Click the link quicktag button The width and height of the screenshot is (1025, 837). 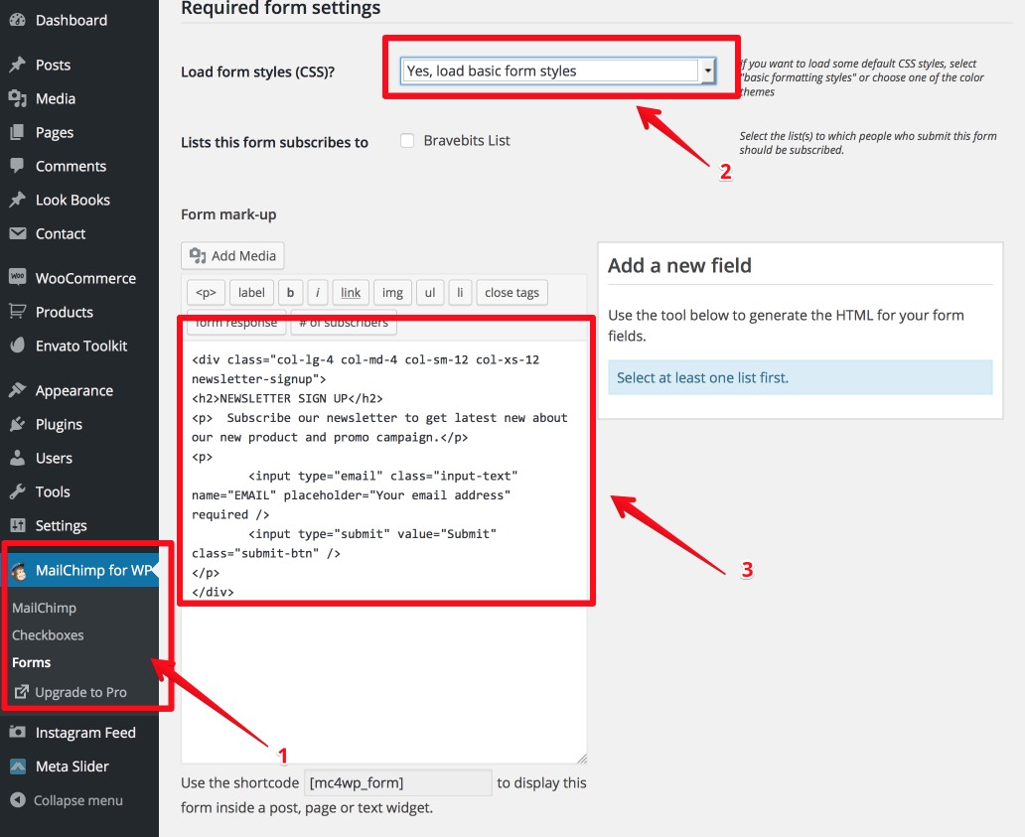pyautogui.click(x=351, y=293)
